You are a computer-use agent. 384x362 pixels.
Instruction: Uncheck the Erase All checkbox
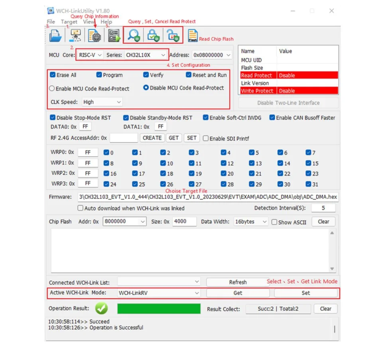point(53,75)
